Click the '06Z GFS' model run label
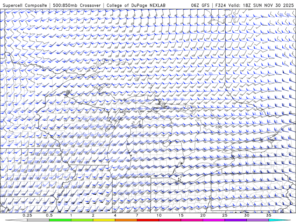 [x=200, y=6]
